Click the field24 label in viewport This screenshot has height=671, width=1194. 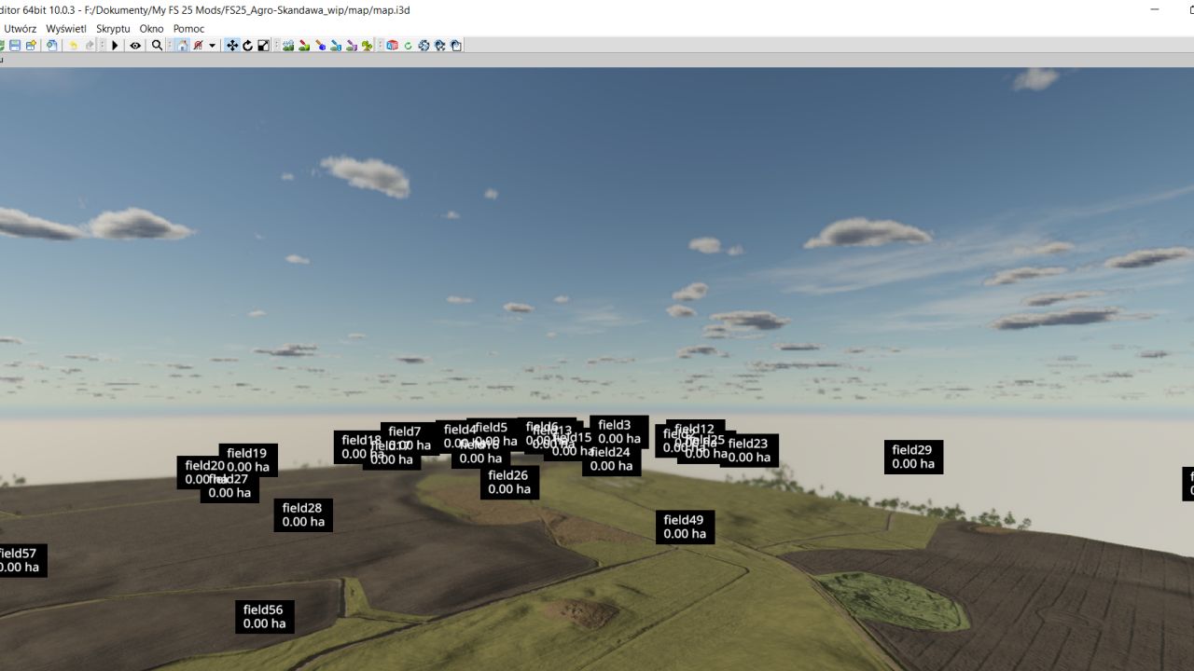(611, 459)
